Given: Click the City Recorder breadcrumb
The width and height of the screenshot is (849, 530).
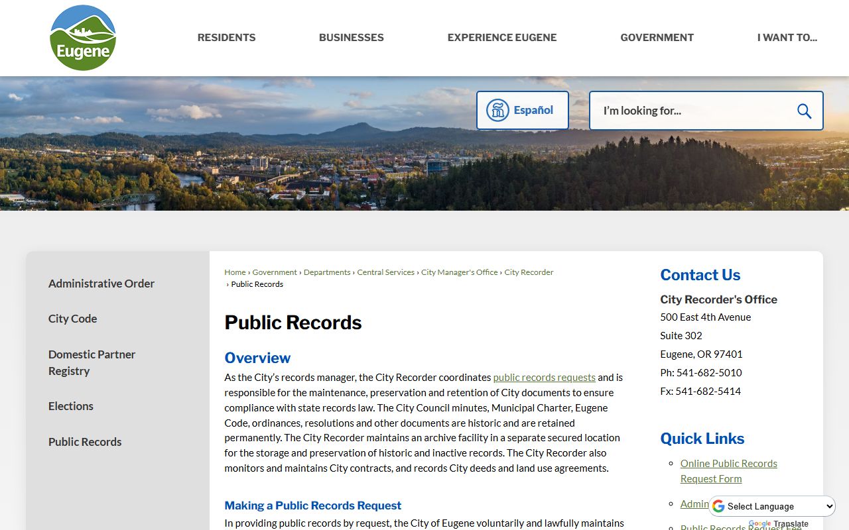Looking at the screenshot, I should pyautogui.click(x=529, y=272).
